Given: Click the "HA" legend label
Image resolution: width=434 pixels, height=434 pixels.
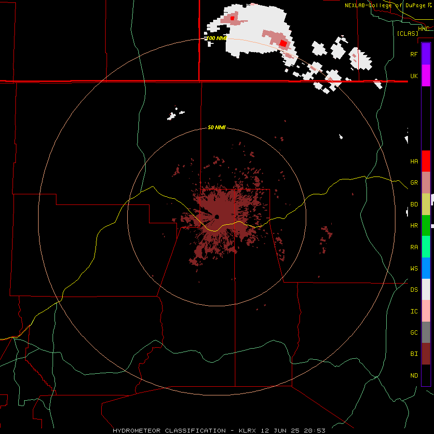Looking at the screenshot, I should [414, 161].
